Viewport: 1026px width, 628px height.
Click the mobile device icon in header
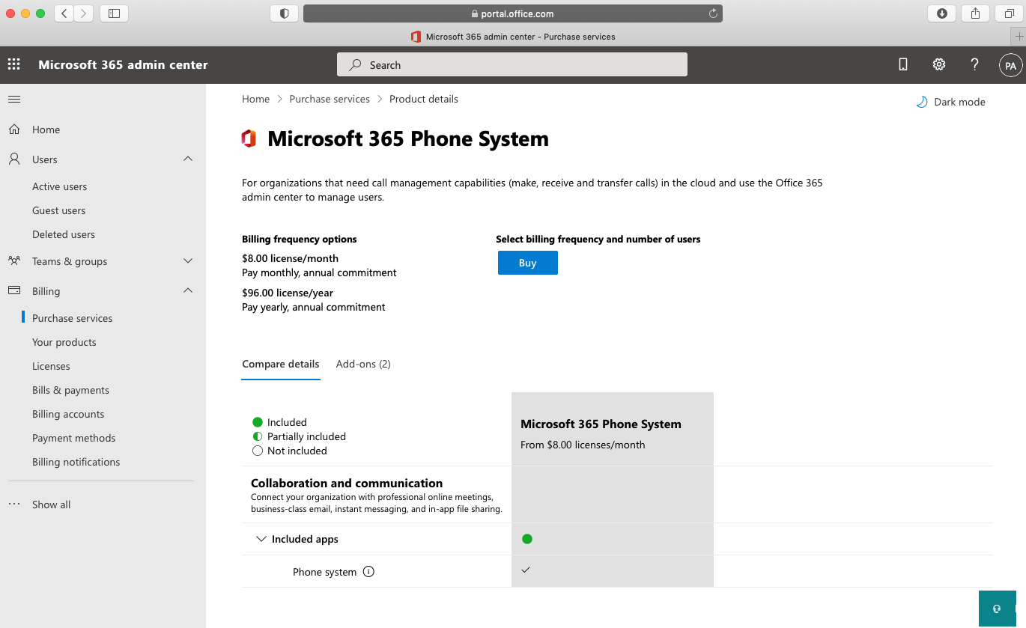903,64
